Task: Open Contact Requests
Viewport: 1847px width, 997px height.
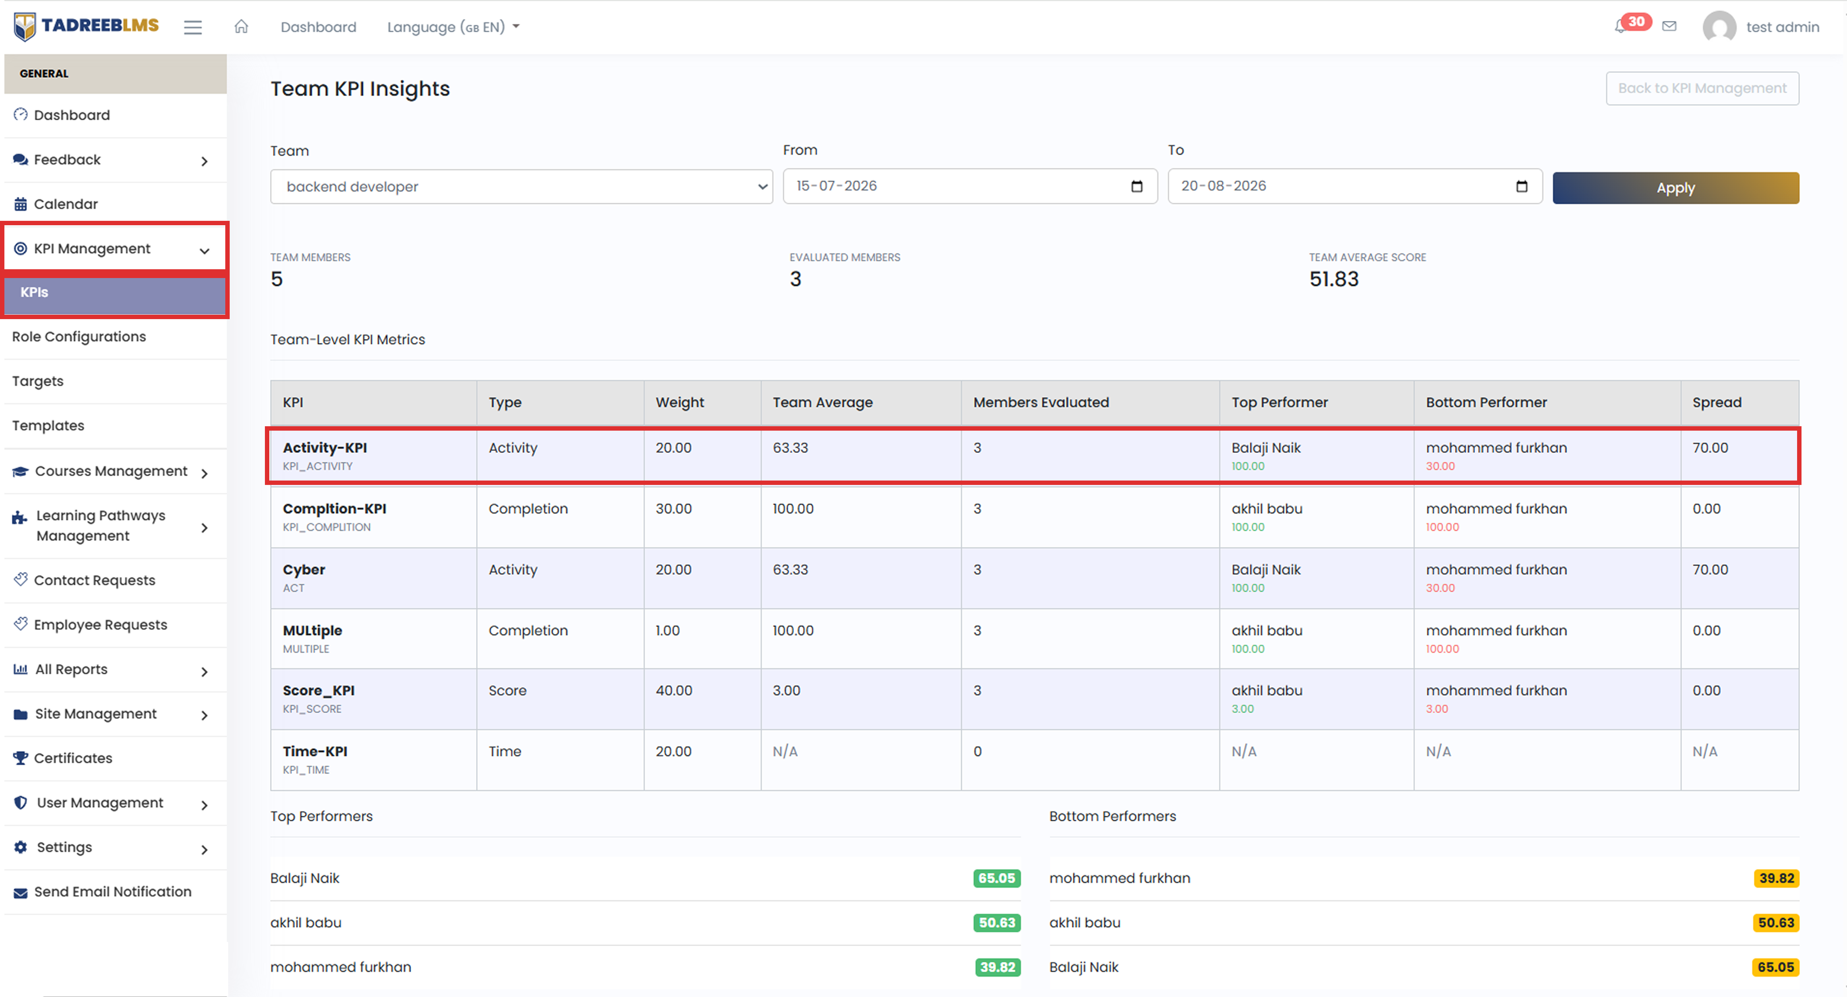Action: pos(95,580)
